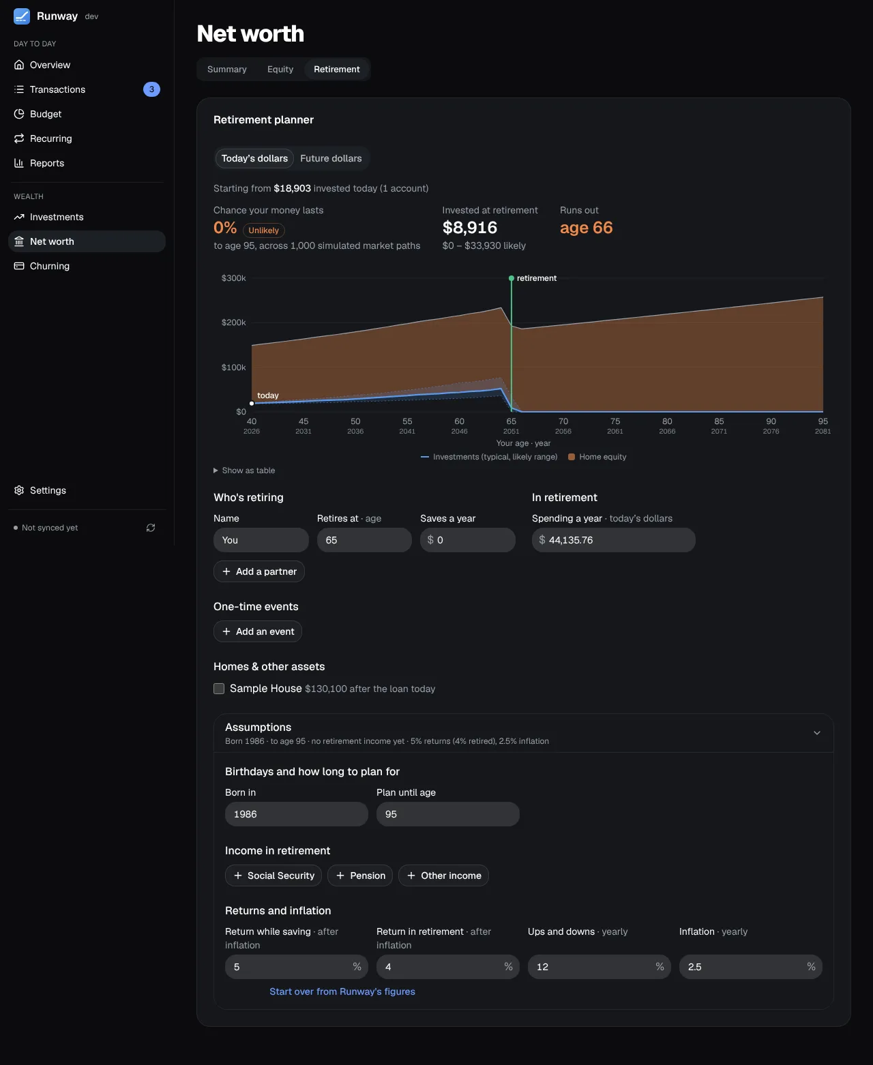Screen dimensions: 873x1065
Task: Switch projection to Future dollars
Action: 331,158
